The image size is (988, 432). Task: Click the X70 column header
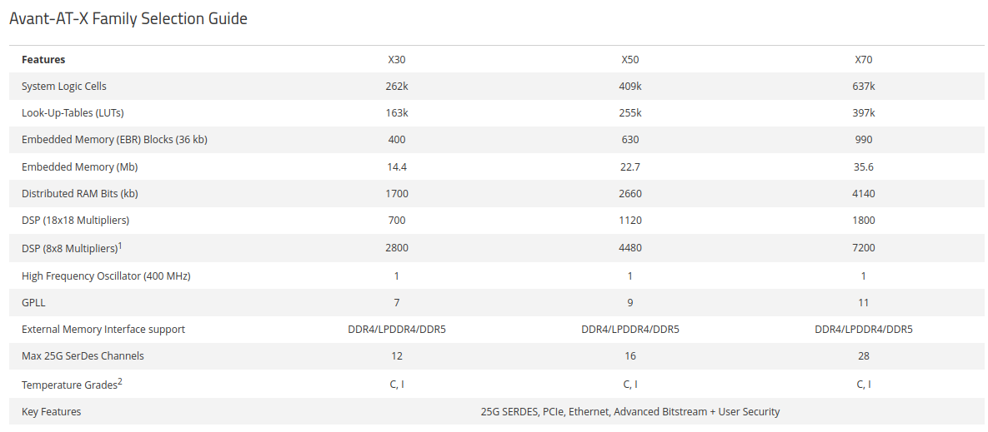click(x=863, y=60)
